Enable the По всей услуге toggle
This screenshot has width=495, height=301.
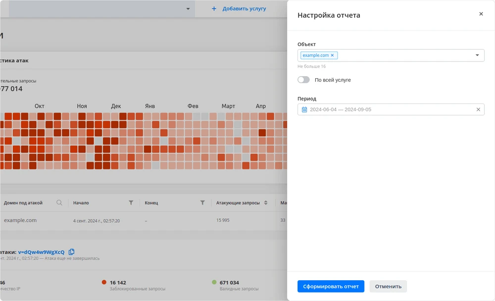(x=303, y=80)
